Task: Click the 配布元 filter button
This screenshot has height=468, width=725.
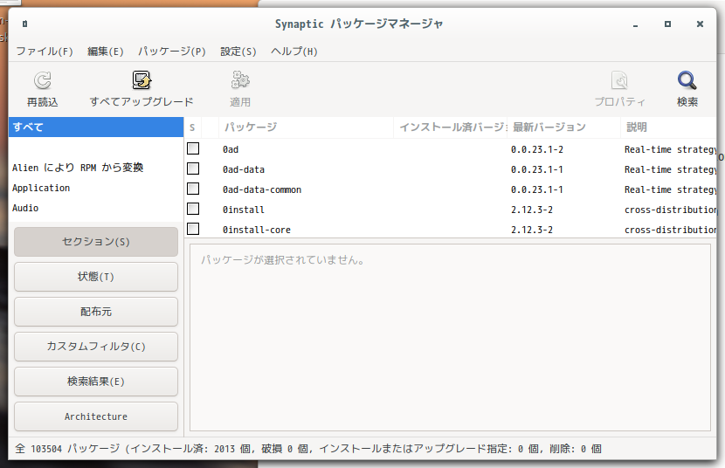Action: tap(96, 312)
